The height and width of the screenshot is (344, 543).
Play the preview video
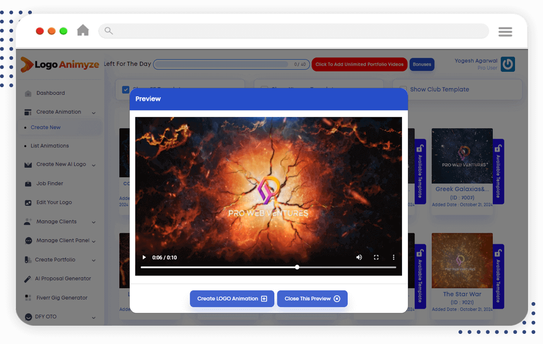(144, 257)
